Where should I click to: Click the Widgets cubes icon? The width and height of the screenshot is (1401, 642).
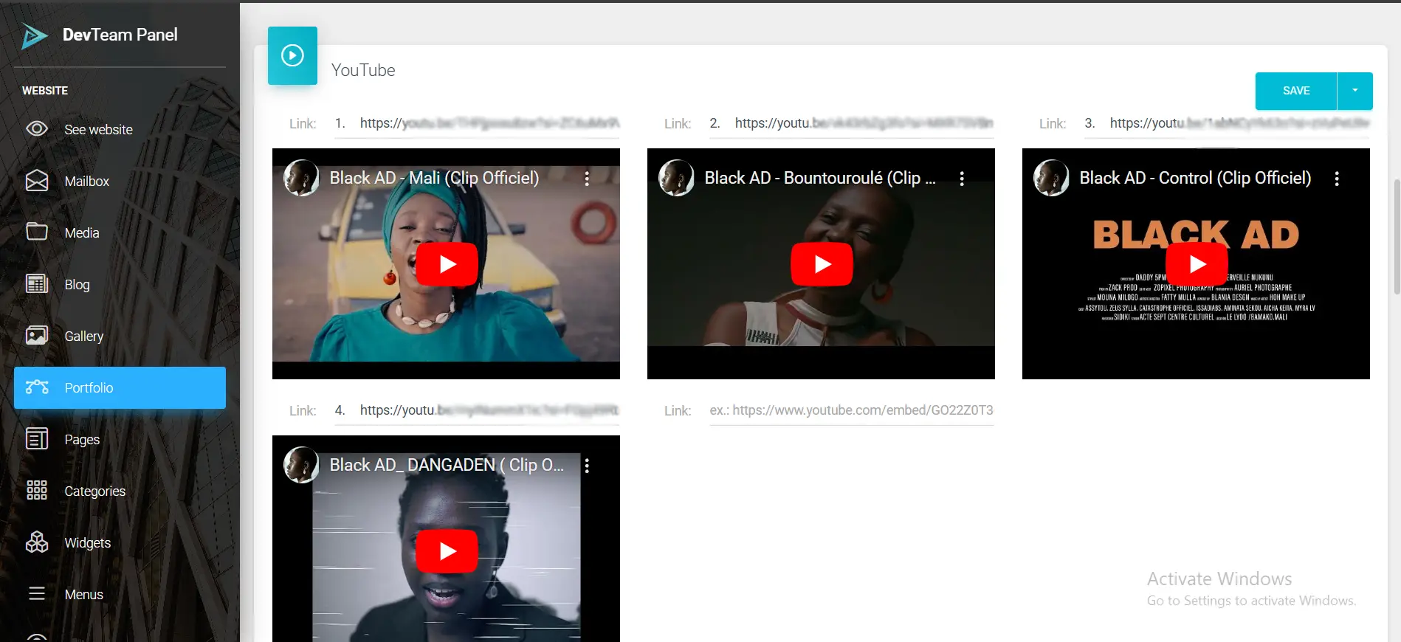(37, 542)
